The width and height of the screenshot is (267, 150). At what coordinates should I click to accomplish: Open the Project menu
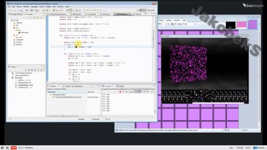point(48,7)
